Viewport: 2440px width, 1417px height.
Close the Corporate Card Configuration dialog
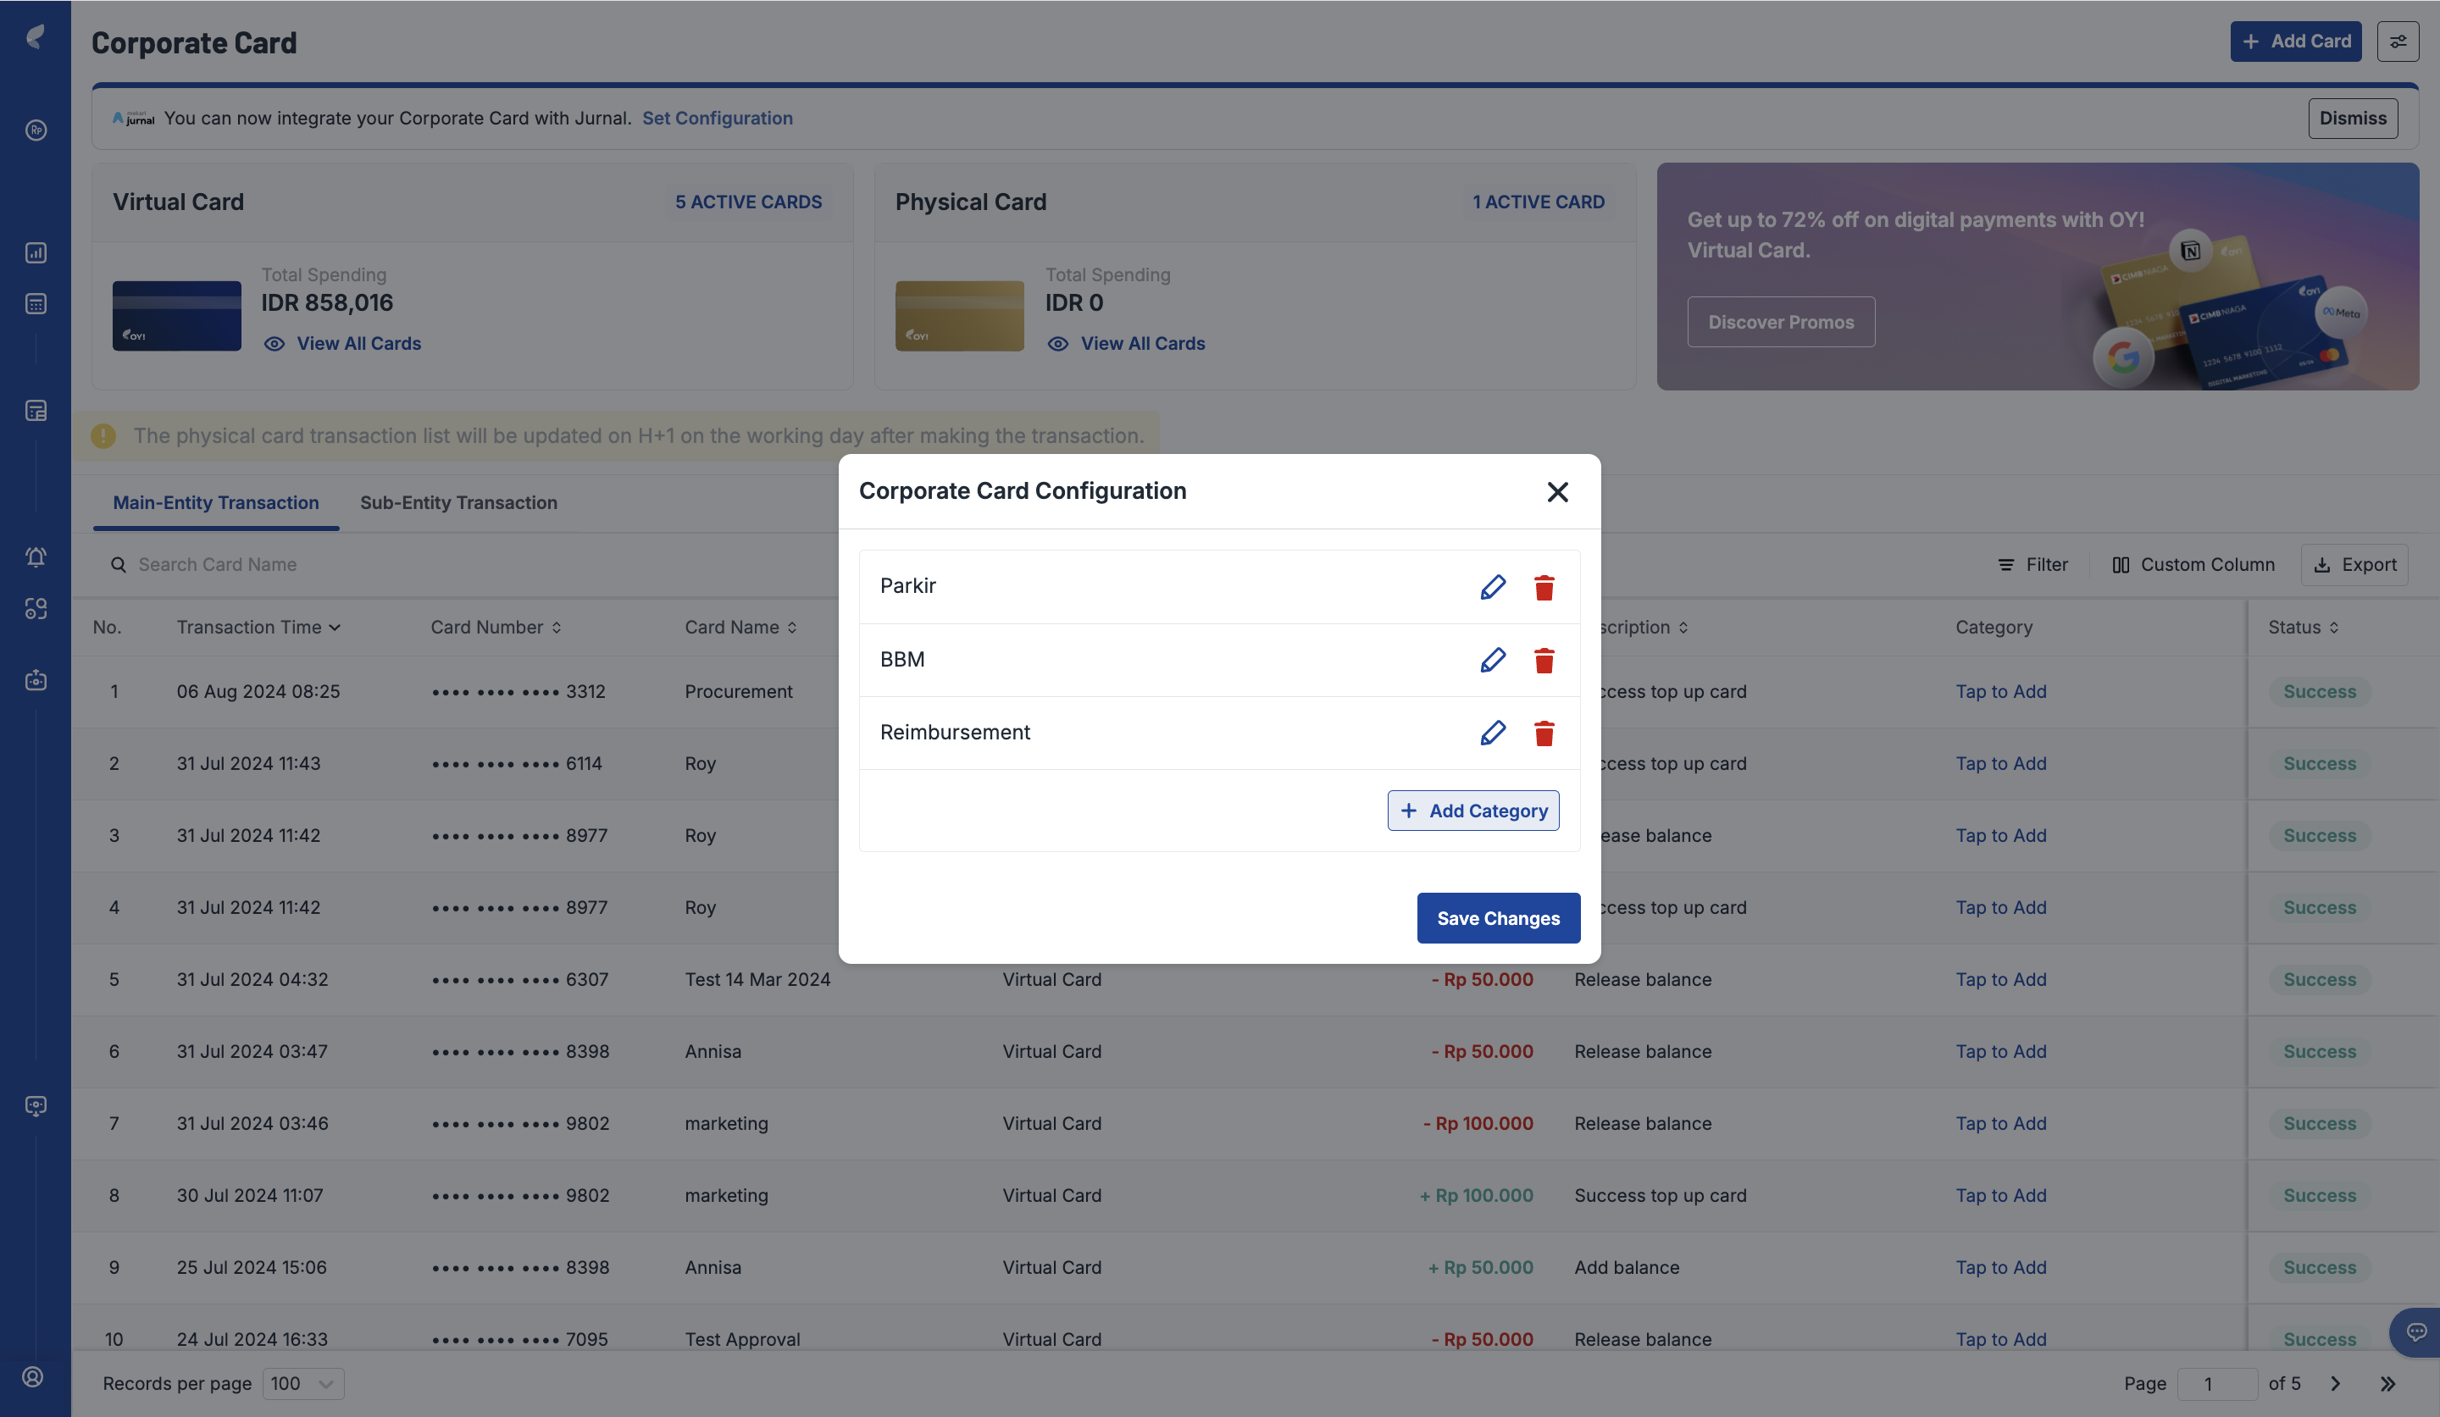click(x=1557, y=492)
